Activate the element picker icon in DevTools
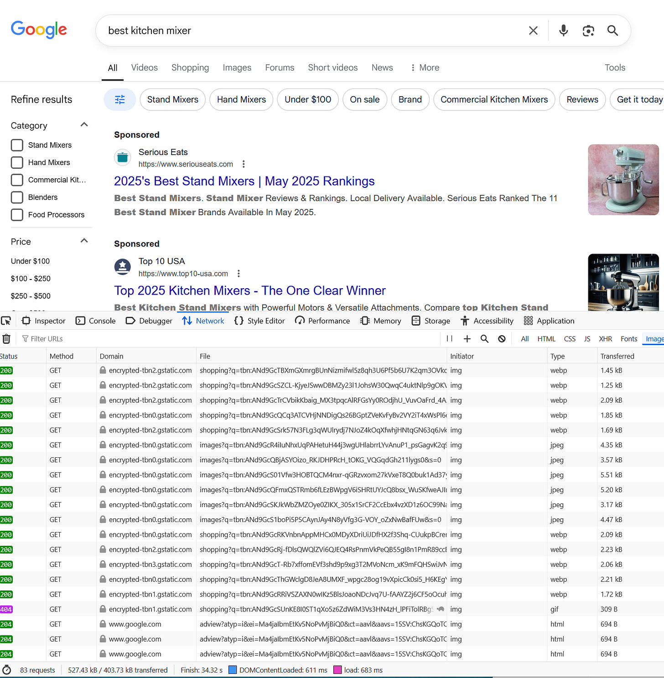Viewport: 664px width, 678px height. (x=6, y=321)
